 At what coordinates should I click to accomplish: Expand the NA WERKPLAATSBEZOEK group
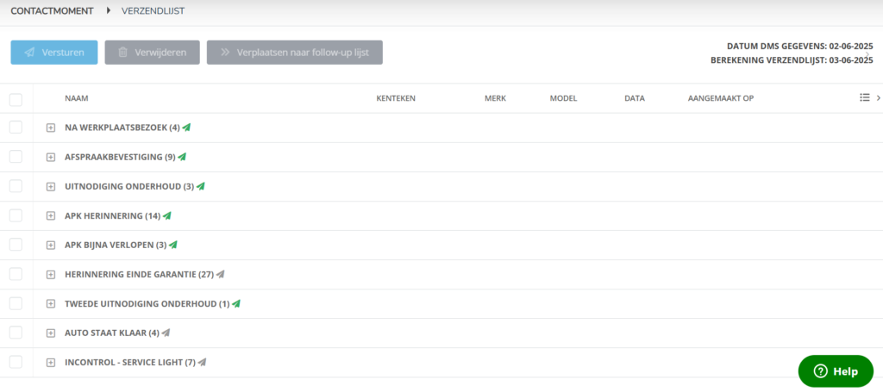pyautogui.click(x=51, y=128)
